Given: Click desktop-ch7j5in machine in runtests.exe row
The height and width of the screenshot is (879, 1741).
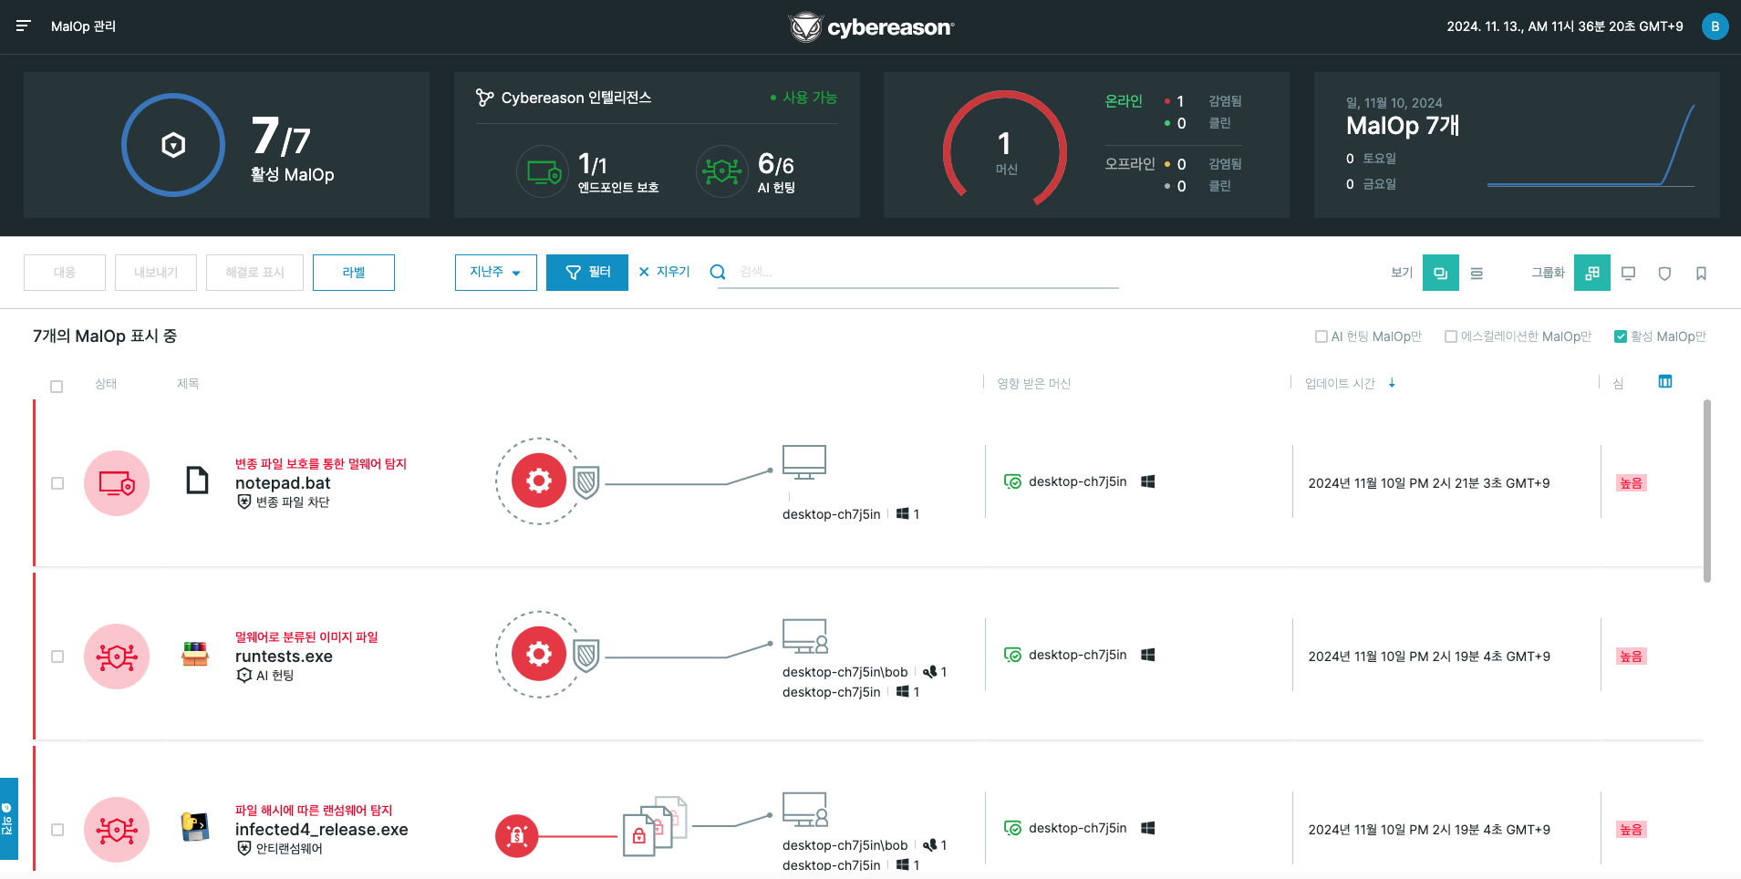Looking at the screenshot, I should coord(1078,655).
